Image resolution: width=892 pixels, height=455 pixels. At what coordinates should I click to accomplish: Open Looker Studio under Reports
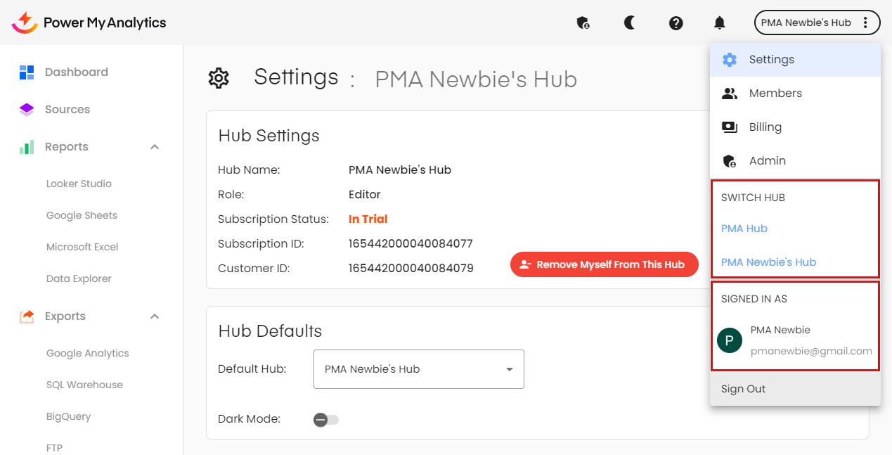coord(79,184)
